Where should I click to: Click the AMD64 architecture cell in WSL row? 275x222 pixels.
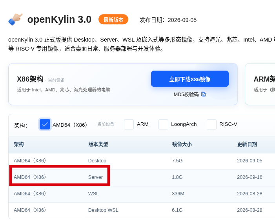point(30,194)
